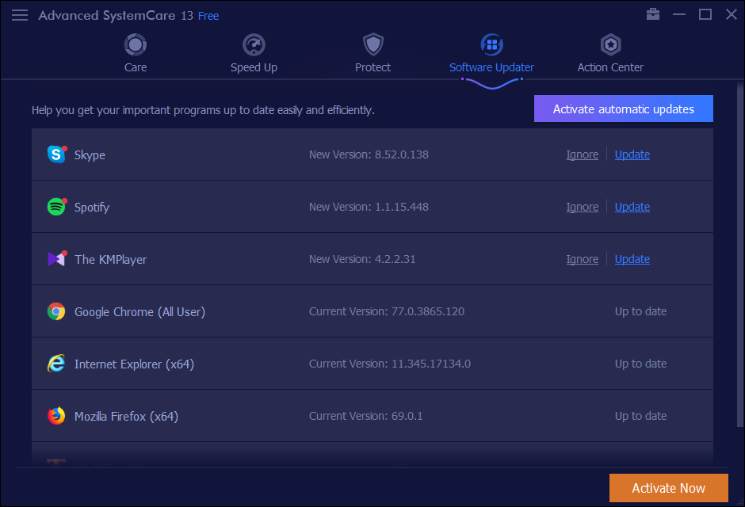Image resolution: width=745 pixels, height=507 pixels.
Task: Open the toolbox briefcase icon
Action: click(653, 14)
